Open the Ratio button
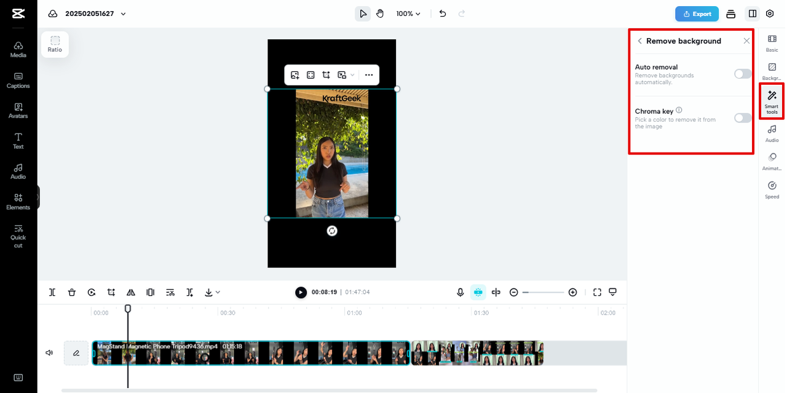 [x=55, y=44]
